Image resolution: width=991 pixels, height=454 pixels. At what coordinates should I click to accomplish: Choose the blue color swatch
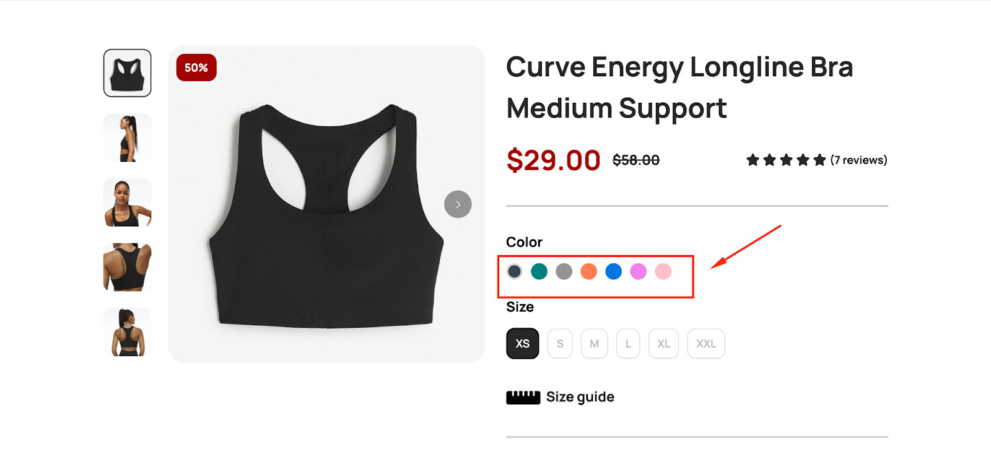pos(614,271)
